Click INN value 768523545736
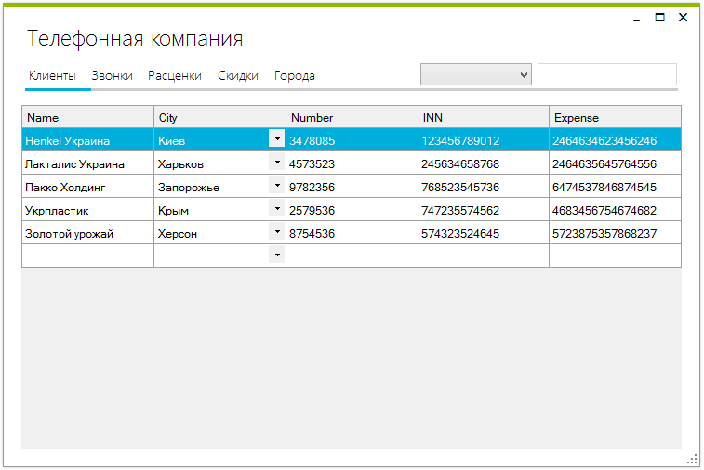704x470 pixels. 484,187
